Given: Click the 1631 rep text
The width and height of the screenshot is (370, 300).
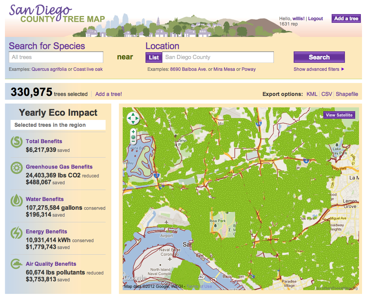Looking at the screenshot, I should click(x=288, y=24).
